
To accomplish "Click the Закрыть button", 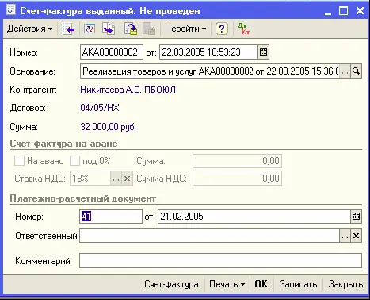I will pos(345,284).
